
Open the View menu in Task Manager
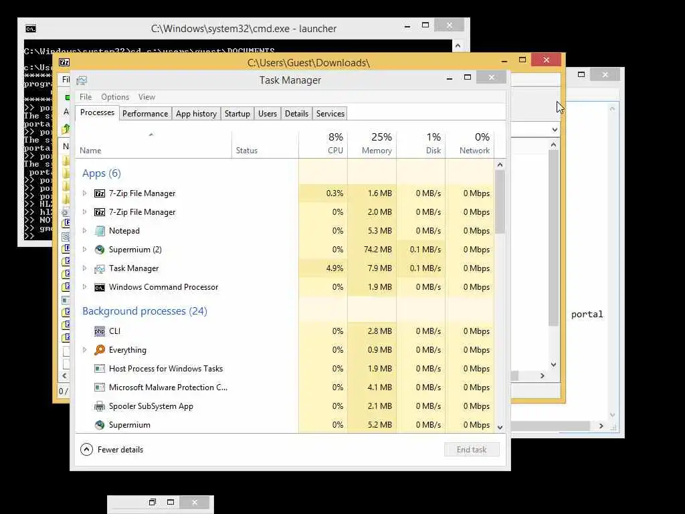tap(146, 97)
